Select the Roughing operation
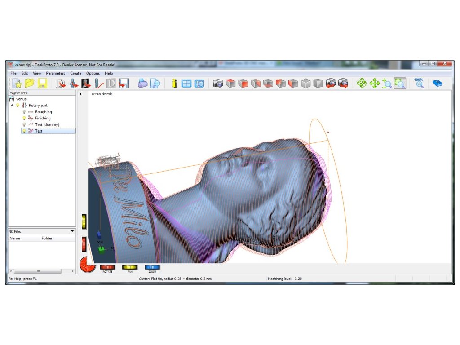This screenshot has width=460, height=345. [x=44, y=112]
